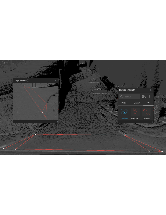Click the info icon beside Object View
The width and height of the screenshot is (166, 215).
point(28,81)
